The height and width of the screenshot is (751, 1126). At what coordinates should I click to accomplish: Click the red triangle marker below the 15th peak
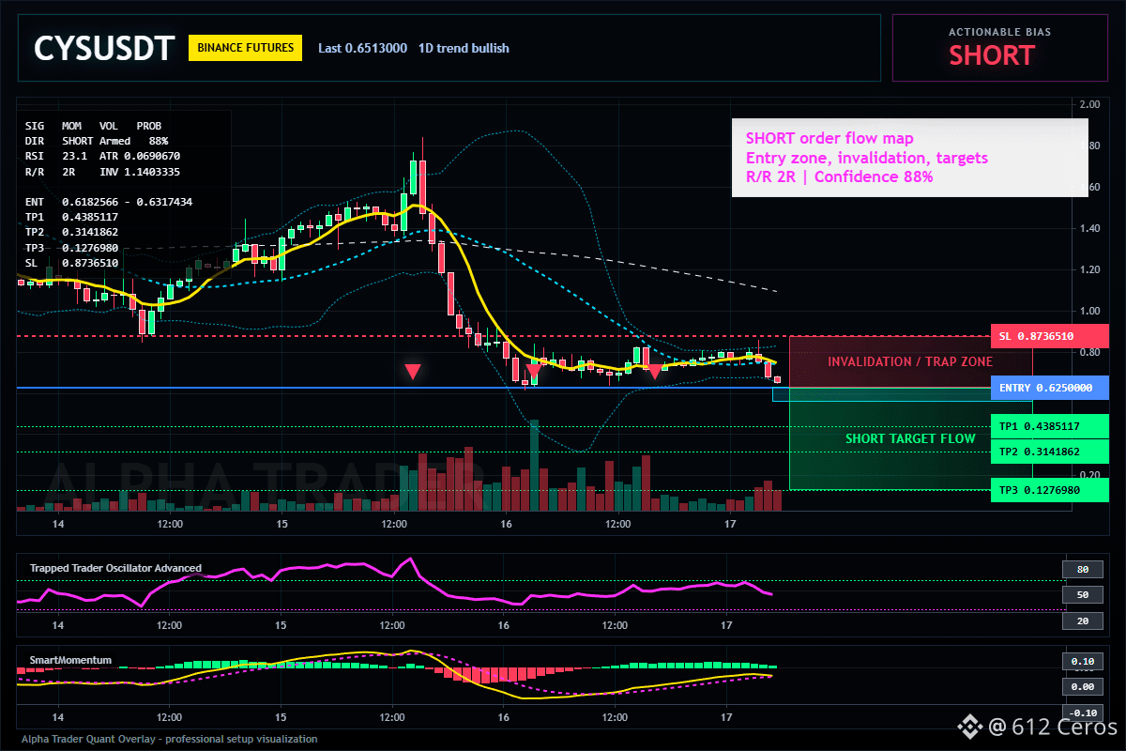412,372
